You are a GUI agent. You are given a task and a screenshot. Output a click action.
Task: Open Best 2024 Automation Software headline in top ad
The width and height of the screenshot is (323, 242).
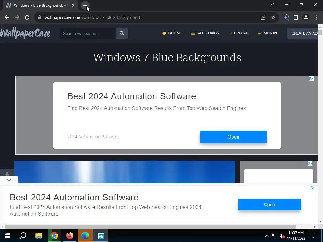point(132,96)
